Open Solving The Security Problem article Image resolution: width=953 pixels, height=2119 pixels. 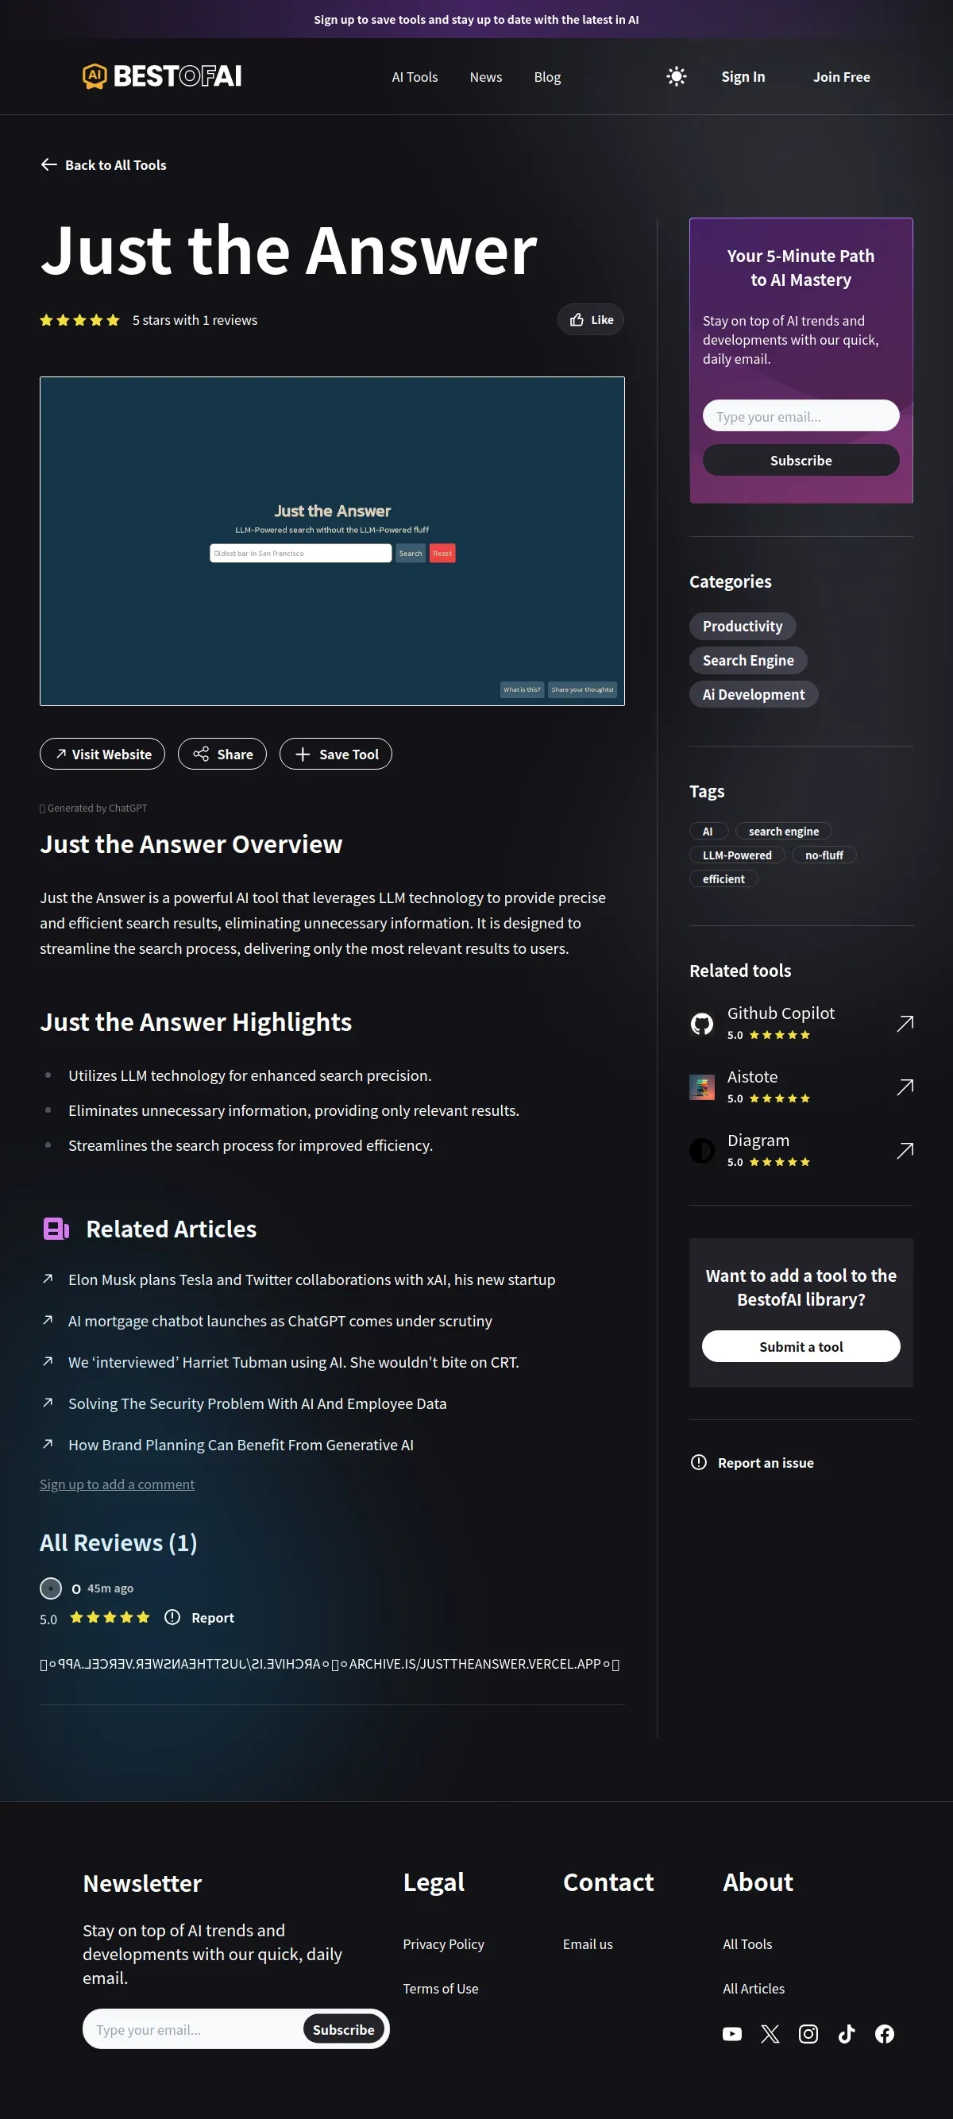[257, 1403]
